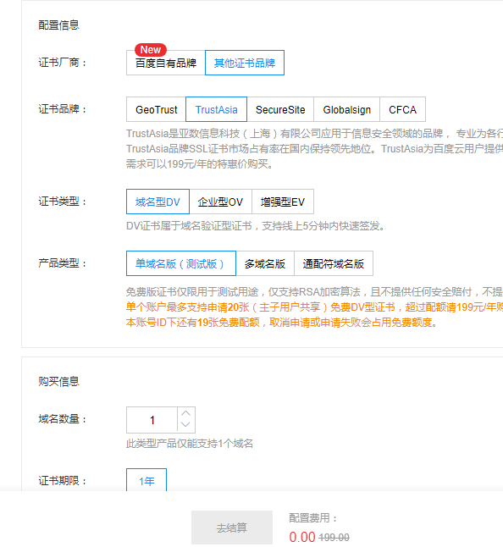
Task: Select 域名型DV certificate type
Action: 158,202
